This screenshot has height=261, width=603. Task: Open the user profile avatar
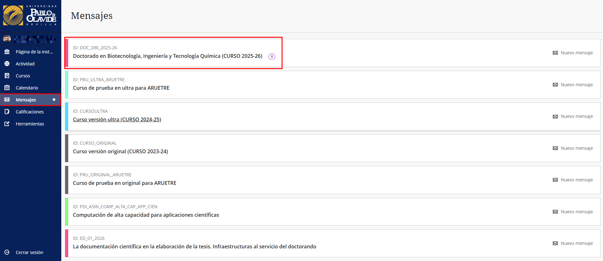click(7, 39)
